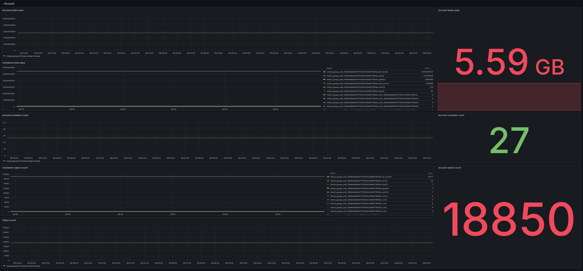The height and width of the screenshot is (271, 583).
Task: Collapse the Account row chevron
Action: pyautogui.click(x=3, y=4)
